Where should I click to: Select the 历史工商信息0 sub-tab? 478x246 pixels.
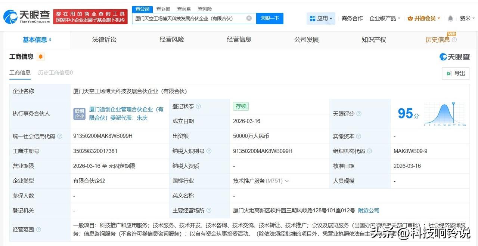pyautogui.click(x=55, y=73)
